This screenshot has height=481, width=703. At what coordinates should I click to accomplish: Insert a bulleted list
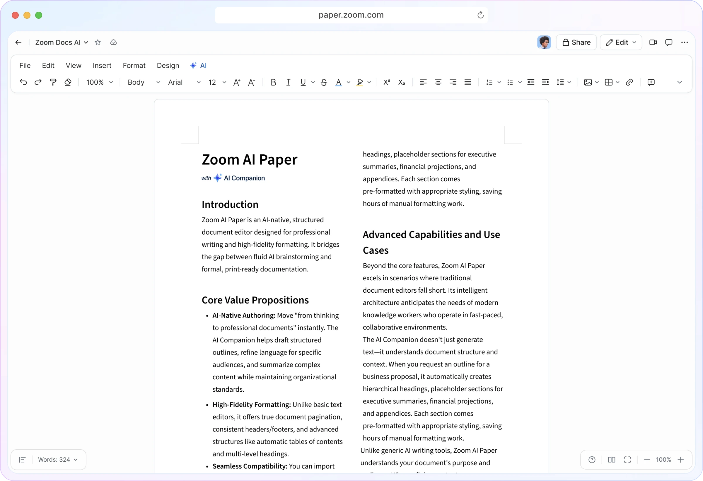coord(510,82)
